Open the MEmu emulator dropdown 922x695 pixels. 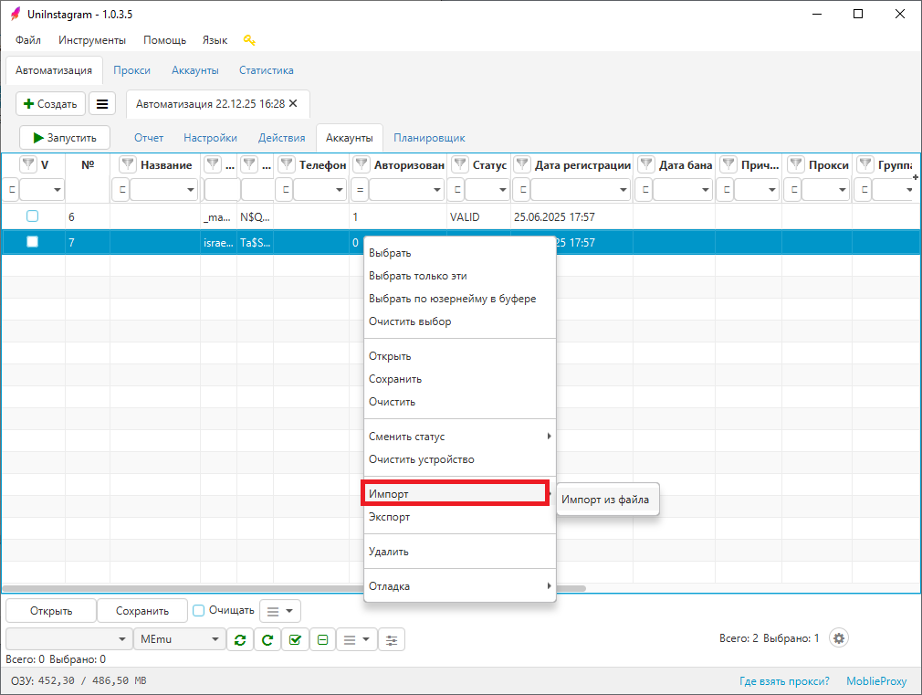point(178,639)
